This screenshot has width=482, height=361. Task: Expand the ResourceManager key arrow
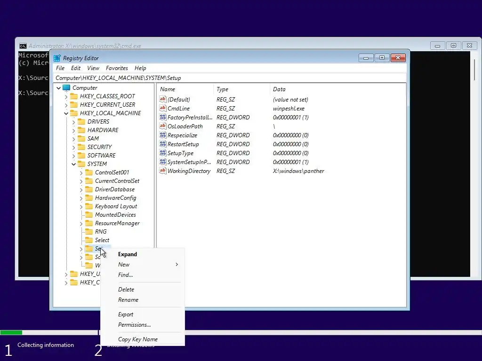coord(81,223)
